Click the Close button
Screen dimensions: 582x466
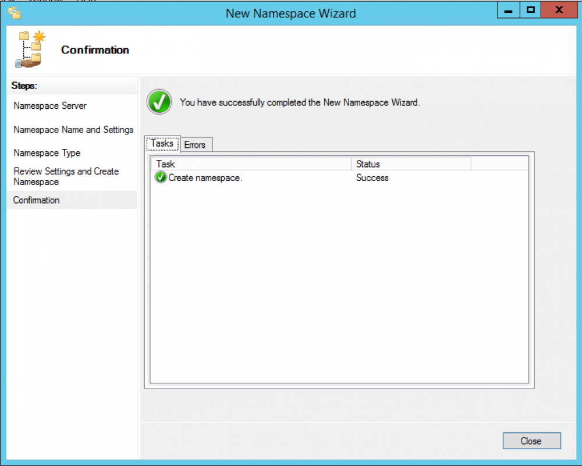(x=531, y=440)
